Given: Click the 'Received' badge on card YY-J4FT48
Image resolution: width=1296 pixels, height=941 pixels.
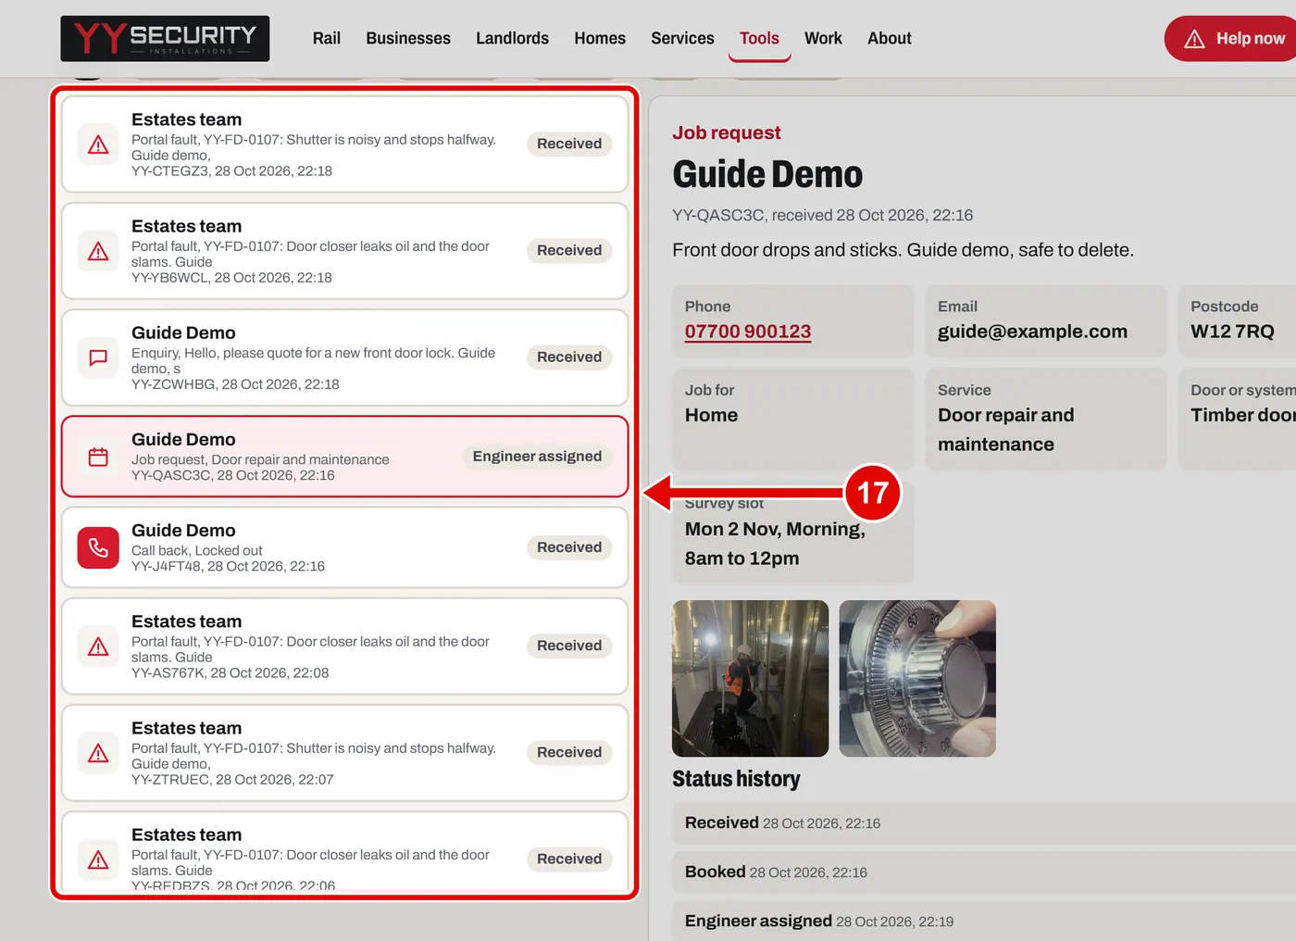Looking at the screenshot, I should coord(569,547).
